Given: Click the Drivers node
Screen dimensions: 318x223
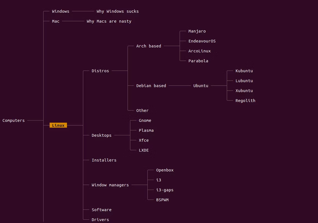Looking at the screenshot, I should click(100, 220).
